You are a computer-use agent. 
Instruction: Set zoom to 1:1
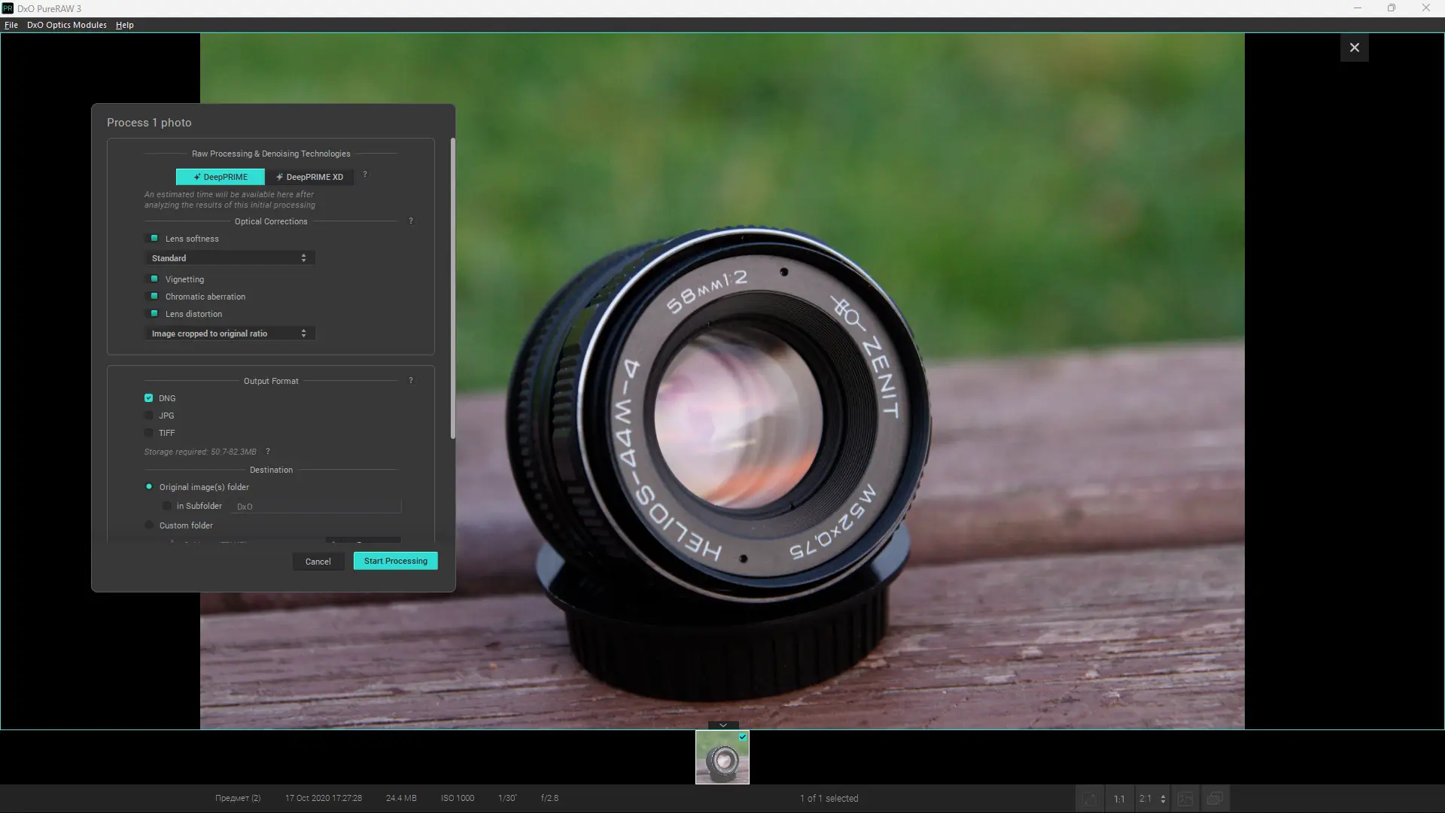pyautogui.click(x=1119, y=799)
